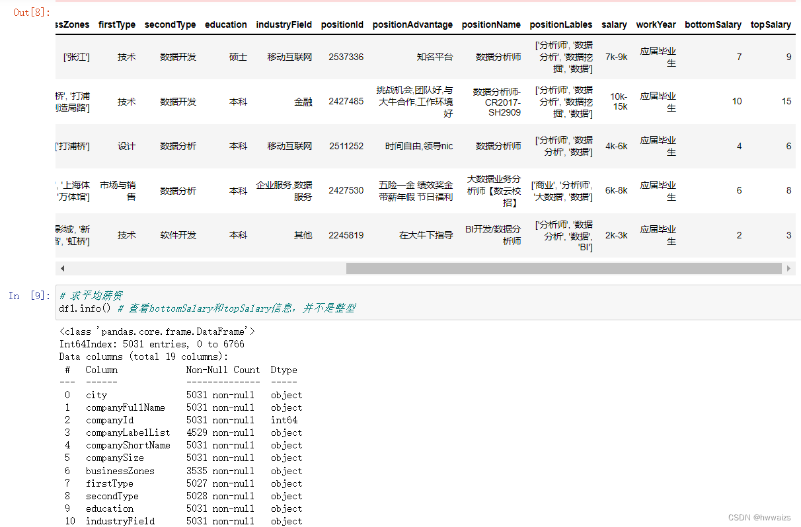The width and height of the screenshot is (801, 527).
Task: Click the bottomSalary cell value 10
Action: [737, 102]
